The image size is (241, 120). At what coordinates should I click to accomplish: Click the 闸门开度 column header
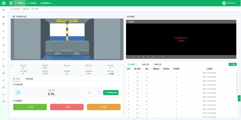(x=137, y=69)
